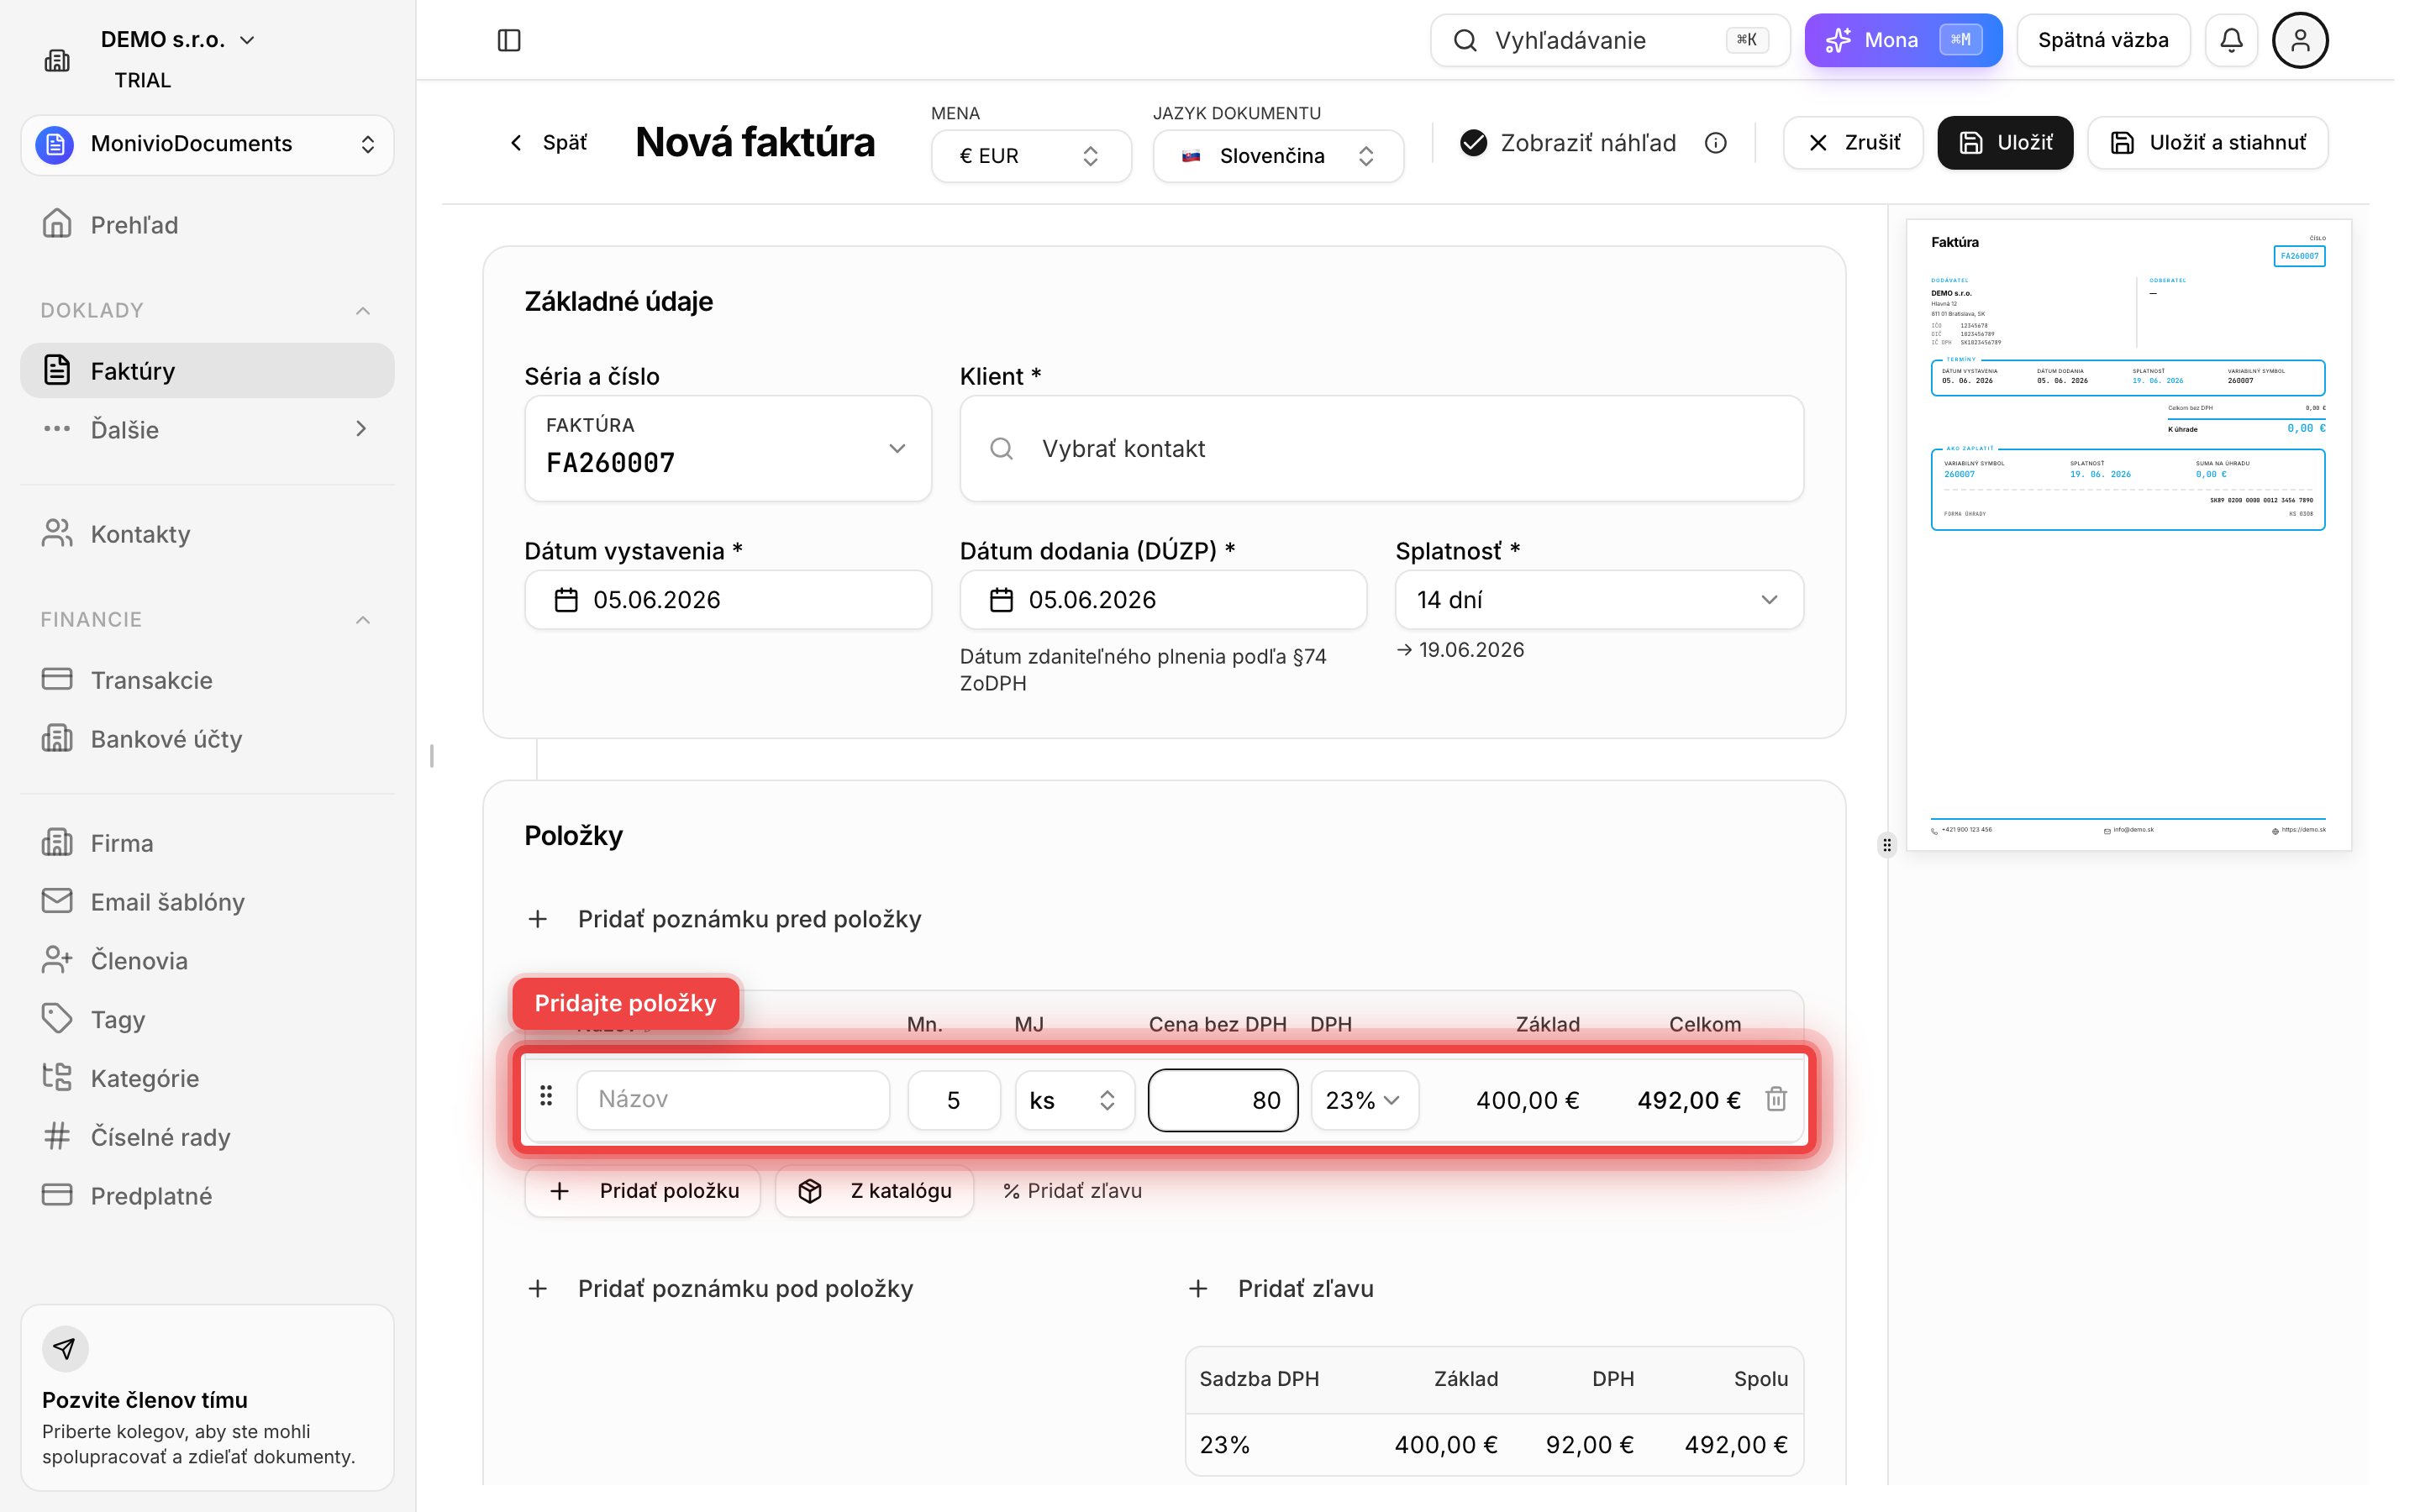Open the document language dropdown Slovenčina
The image size is (2420, 1512).
(x=1278, y=156)
